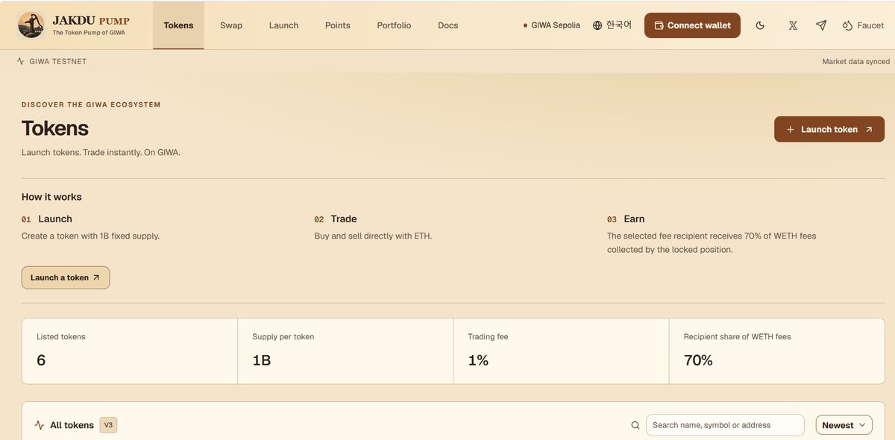Click the '70%' stat value

[698, 360]
